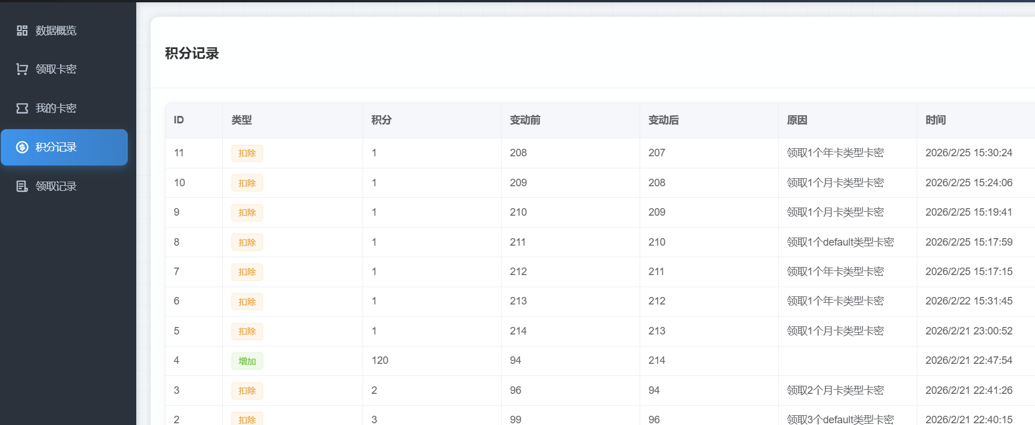This screenshot has height=425, width=1035.
Task: Click the document icon beside 领取记录
Action: tap(22, 186)
